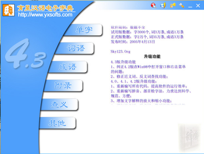Click the lock and key registration icon
204x154 pixels.
pos(173,5)
